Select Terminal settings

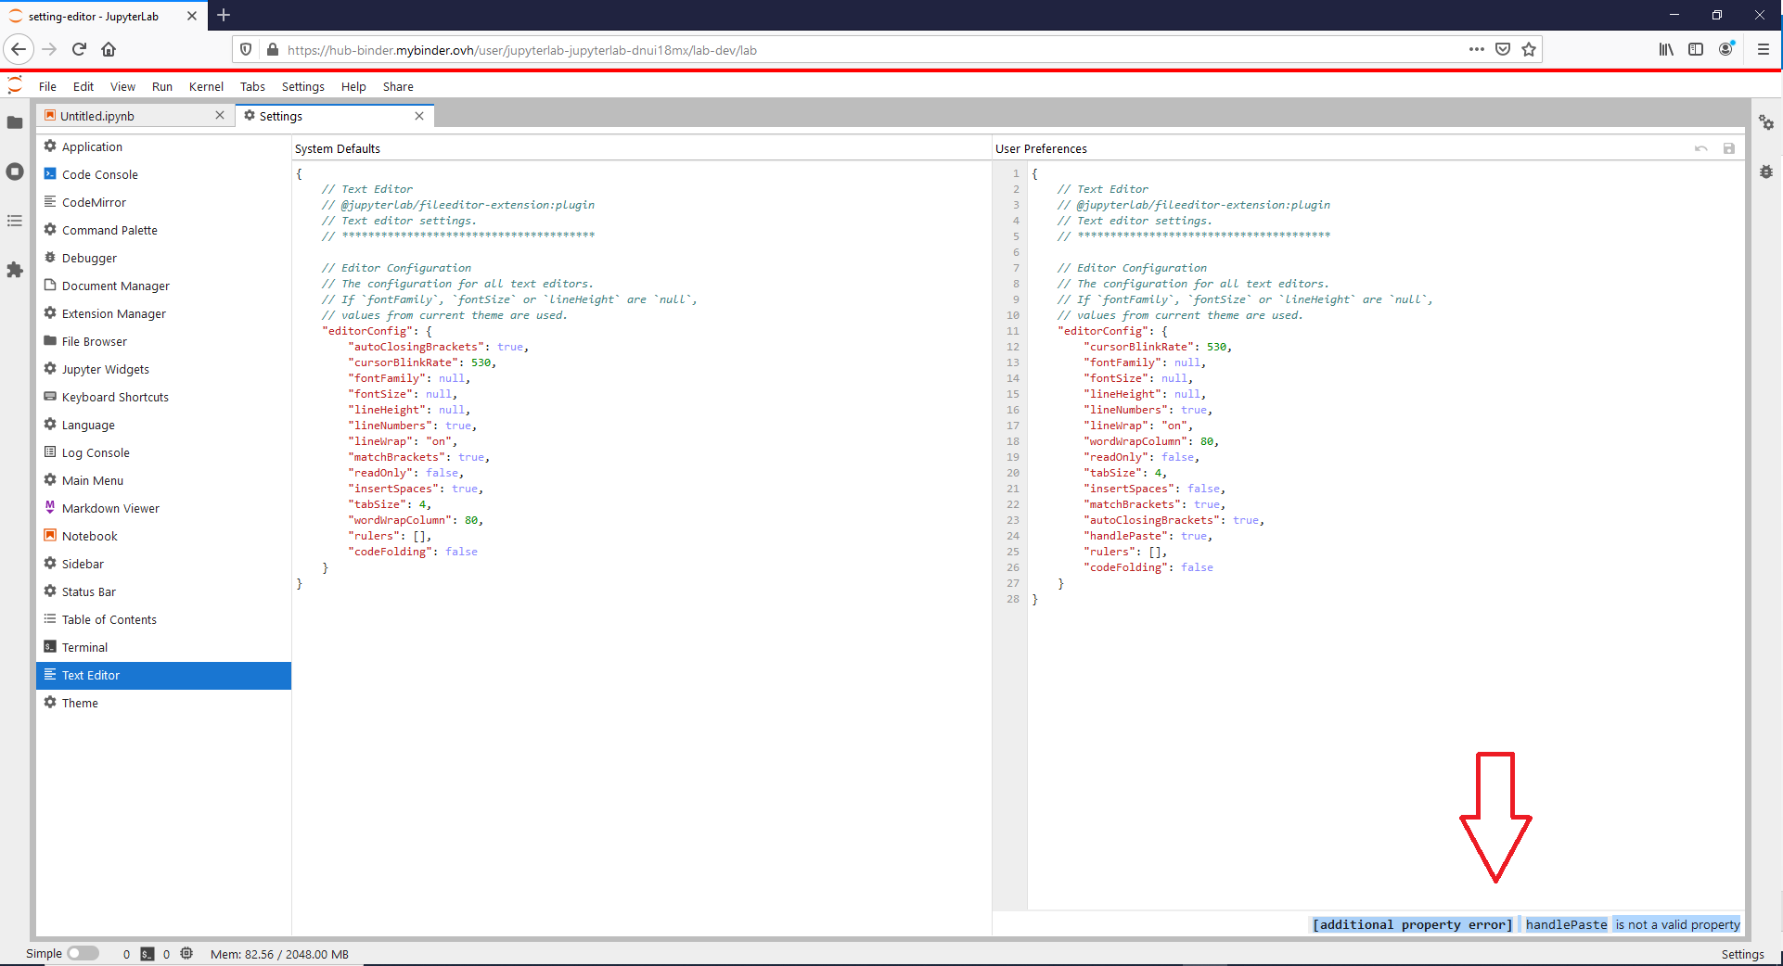(163, 647)
